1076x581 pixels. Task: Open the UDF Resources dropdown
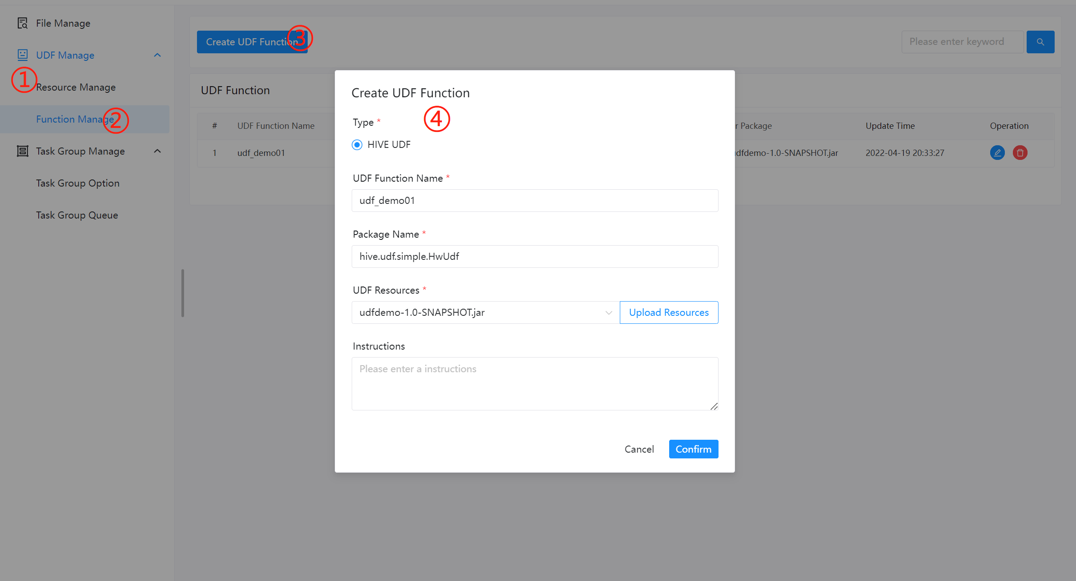coord(485,313)
